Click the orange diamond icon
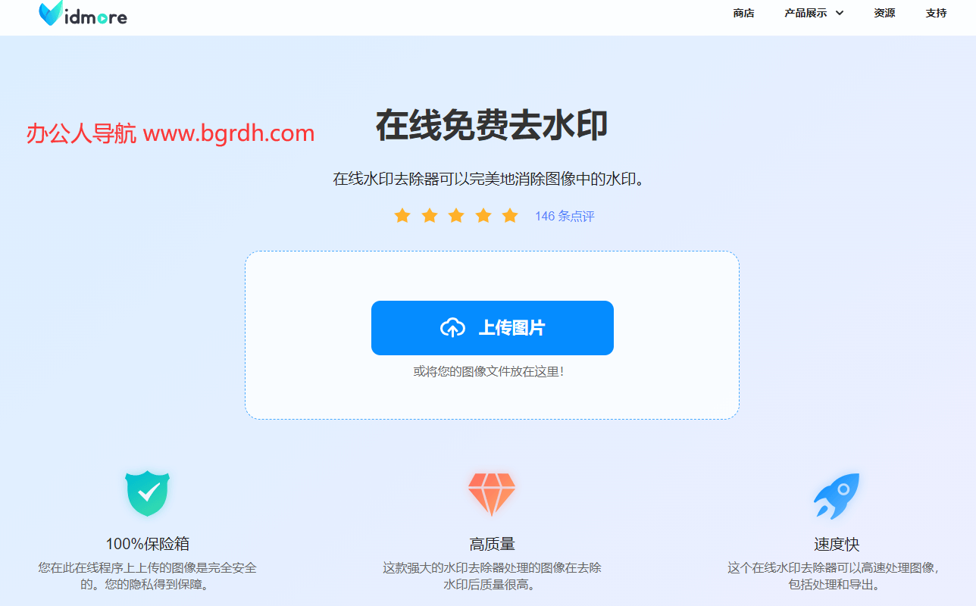 click(492, 494)
